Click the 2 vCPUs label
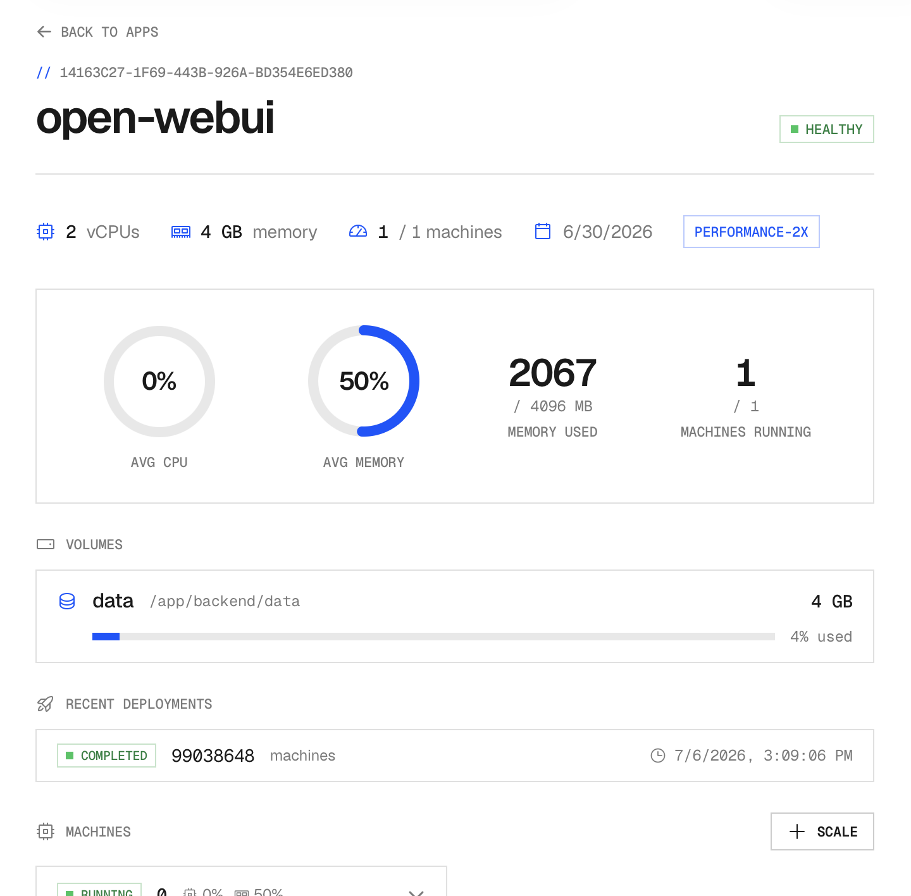This screenshot has width=911, height=896. point(102,232)
